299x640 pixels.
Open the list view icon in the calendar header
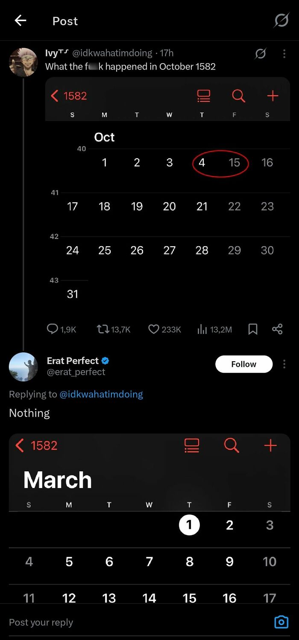[x=203, y=96]
